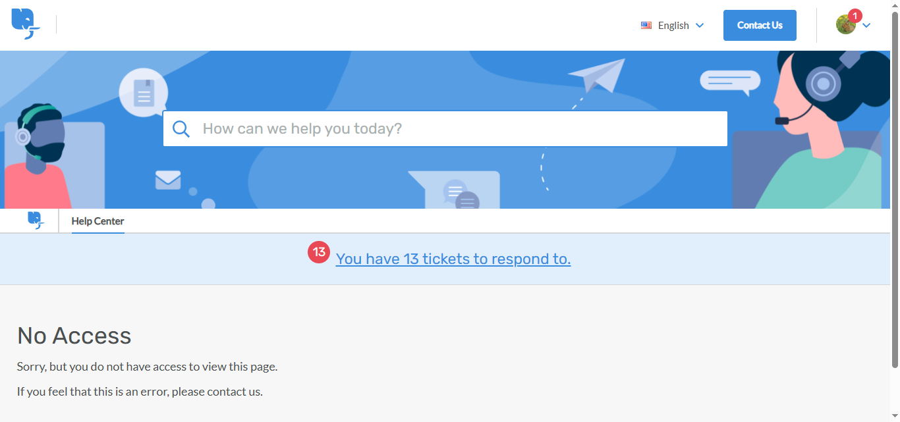Expand the chevron beside English
Viewport: 900px width, 422px height.
coord(700,26)
